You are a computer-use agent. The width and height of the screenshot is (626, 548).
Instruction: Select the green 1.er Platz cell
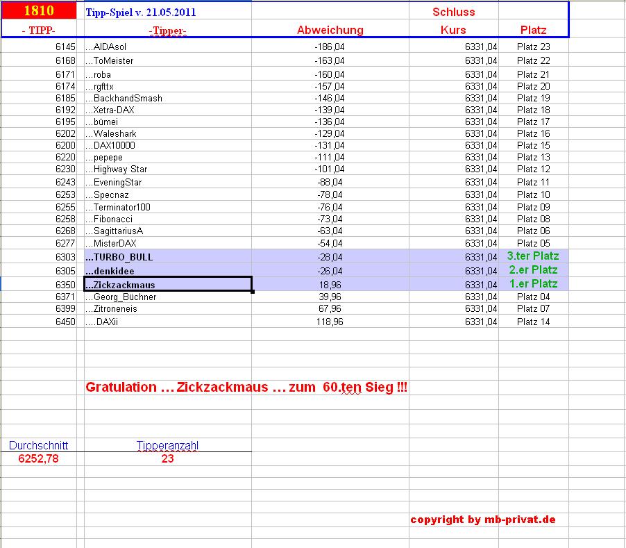534,283
